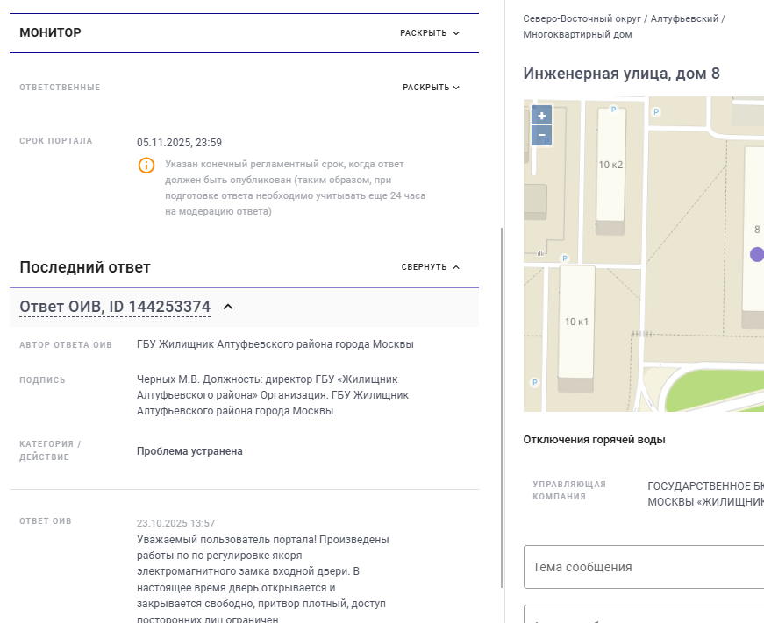Click the Тема сообщения input field
This screenshot has width=764, height=623.
click(x=645, y=567)
